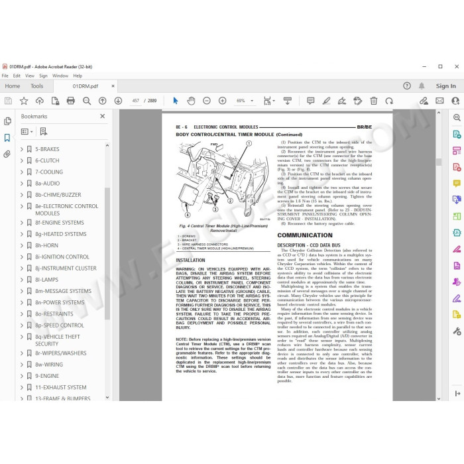Open the Window menu
This screenshot has width=464, height=464.
coord(60,76)
